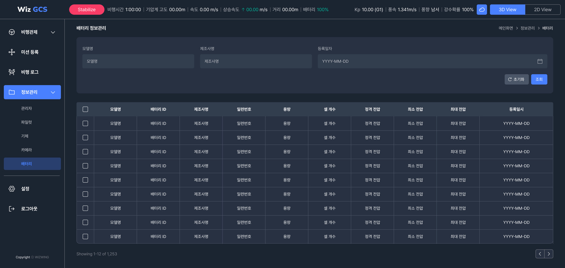Click the 초기화 reset button
Viewport: 565px width, 268px height.
[x=517, y=80]
